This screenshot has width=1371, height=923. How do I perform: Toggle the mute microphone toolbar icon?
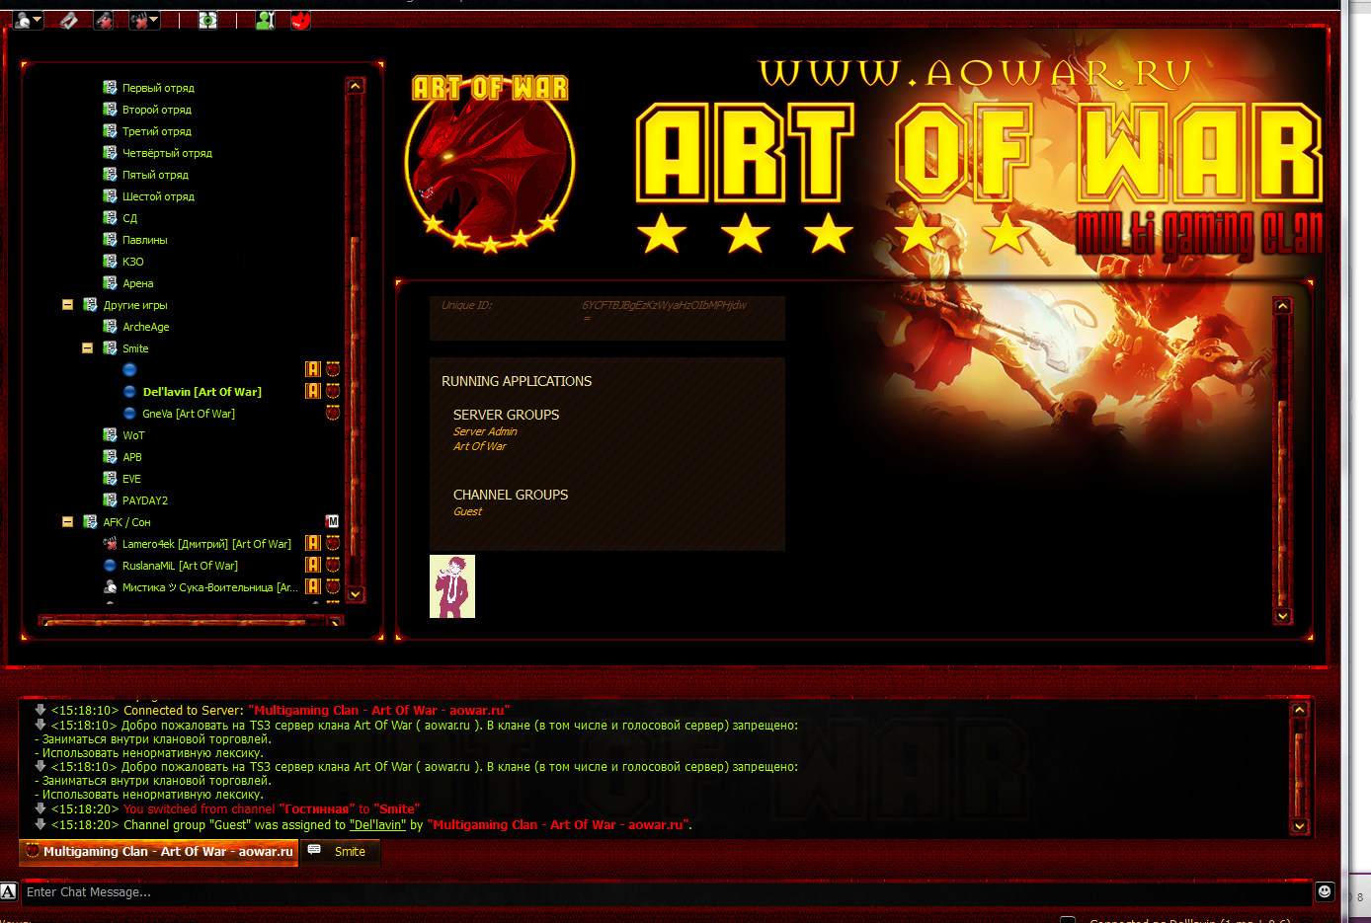tap(104, 20)
